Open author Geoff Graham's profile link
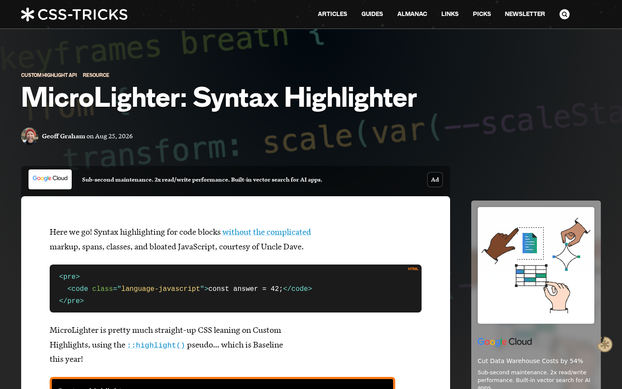This screenshot has width=622, height=389. tap(63, 136)
